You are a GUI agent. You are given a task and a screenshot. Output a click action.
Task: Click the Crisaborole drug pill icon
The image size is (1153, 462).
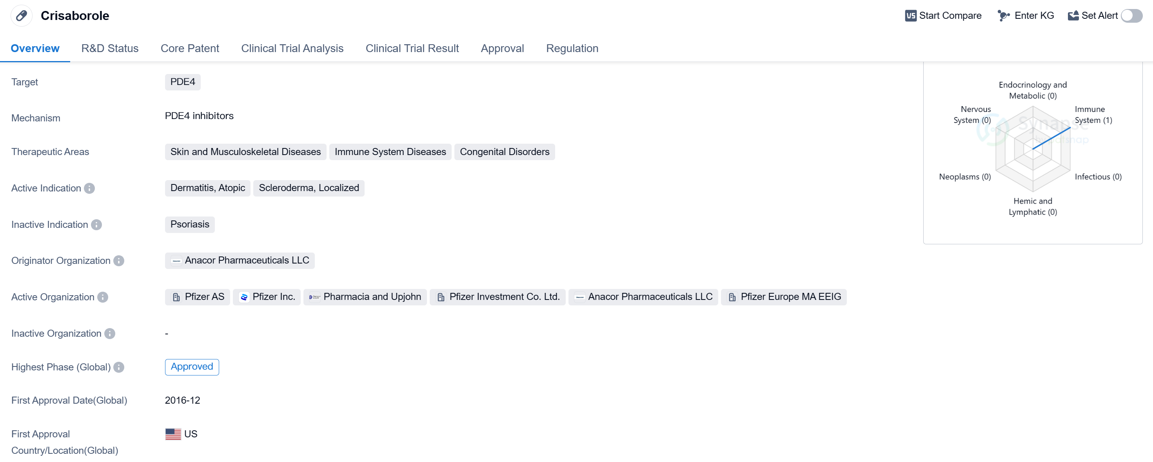[x=21, y=16]
